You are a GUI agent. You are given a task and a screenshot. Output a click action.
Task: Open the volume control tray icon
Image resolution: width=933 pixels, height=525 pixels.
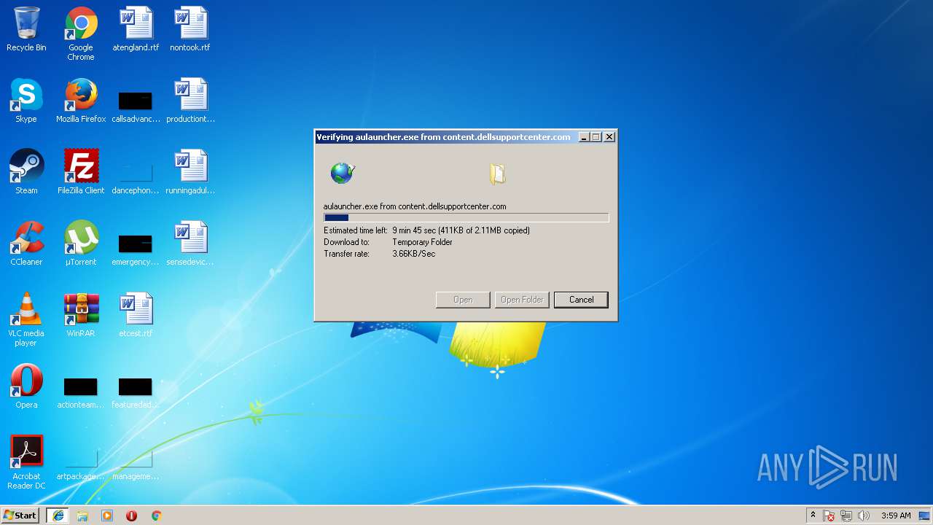pyautogui.click(x=864, y=516)
